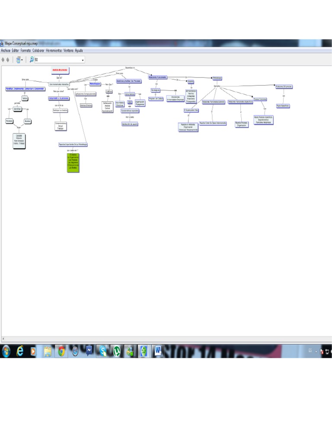Open the File Explorer taskbar icon
332x443 pixels.
(48, 351)
